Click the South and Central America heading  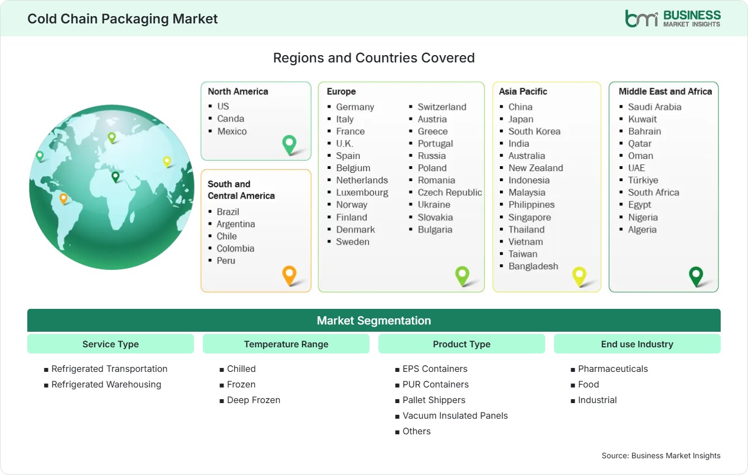pyautogui.click(x=241, y=190)
